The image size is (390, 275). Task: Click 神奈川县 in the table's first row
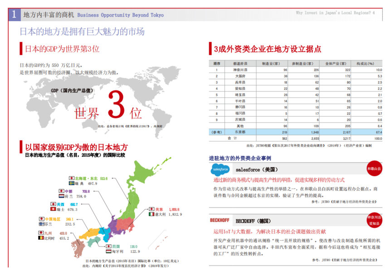(x=240, y=70)
